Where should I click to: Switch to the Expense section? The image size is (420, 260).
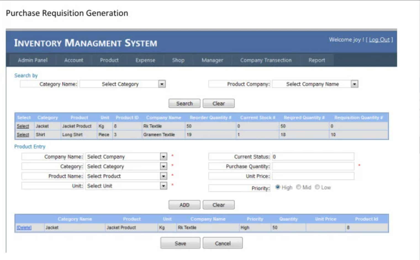pos(145,60)
